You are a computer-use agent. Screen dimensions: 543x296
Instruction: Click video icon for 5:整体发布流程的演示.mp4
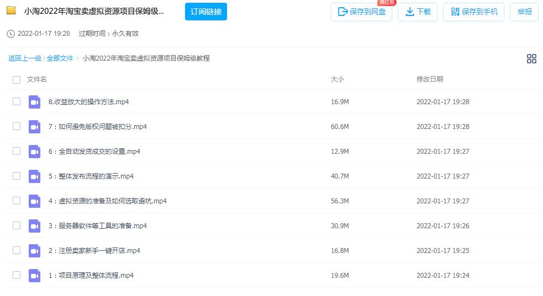coord(34,176)
